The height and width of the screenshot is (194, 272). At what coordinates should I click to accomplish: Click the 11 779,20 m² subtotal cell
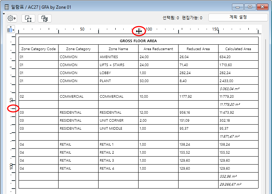pos(238,104)
